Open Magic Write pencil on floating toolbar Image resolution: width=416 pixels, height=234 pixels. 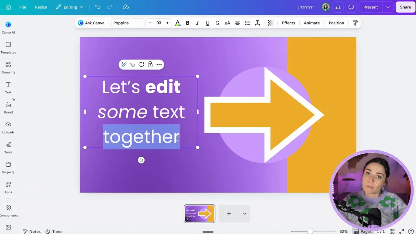(123, 65)
